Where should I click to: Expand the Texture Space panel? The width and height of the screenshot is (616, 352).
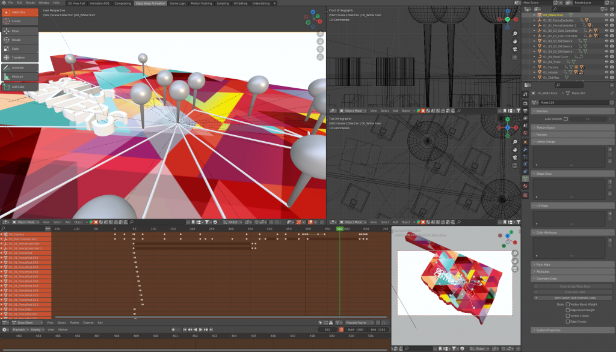[546, 127]
